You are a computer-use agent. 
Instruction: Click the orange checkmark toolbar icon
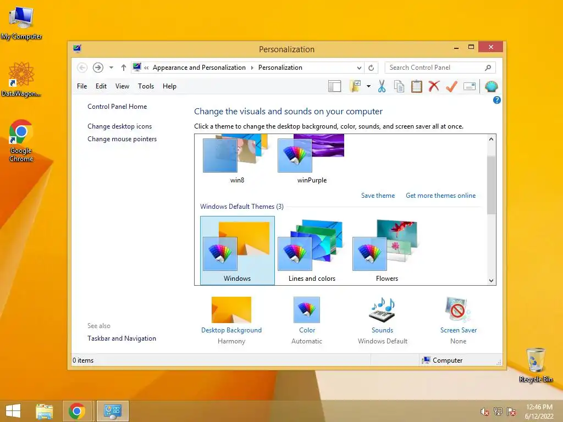click(x=452, y=86)
